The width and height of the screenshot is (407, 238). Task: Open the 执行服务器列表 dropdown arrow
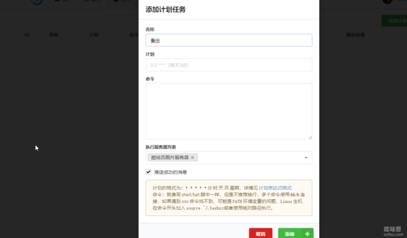tap(306, 157)
